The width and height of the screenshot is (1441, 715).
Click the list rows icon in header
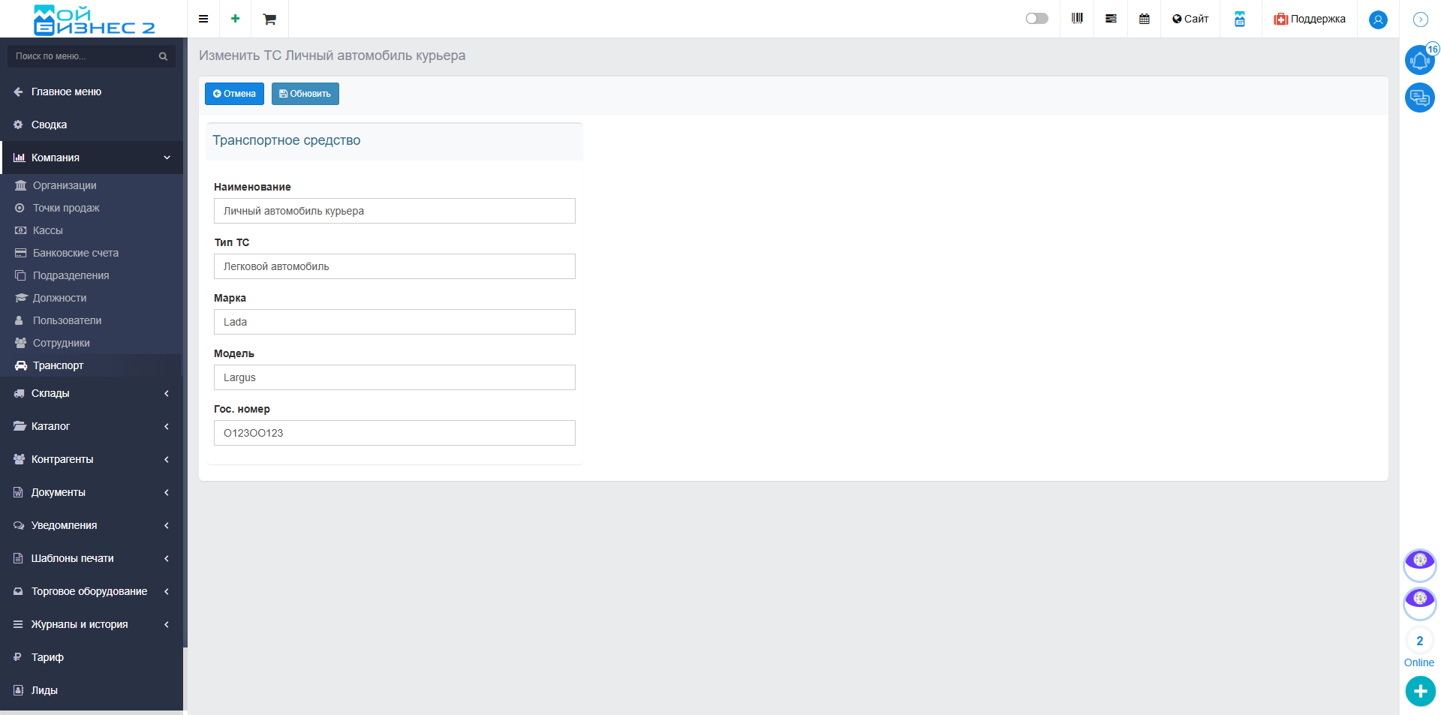(1111, 19)
